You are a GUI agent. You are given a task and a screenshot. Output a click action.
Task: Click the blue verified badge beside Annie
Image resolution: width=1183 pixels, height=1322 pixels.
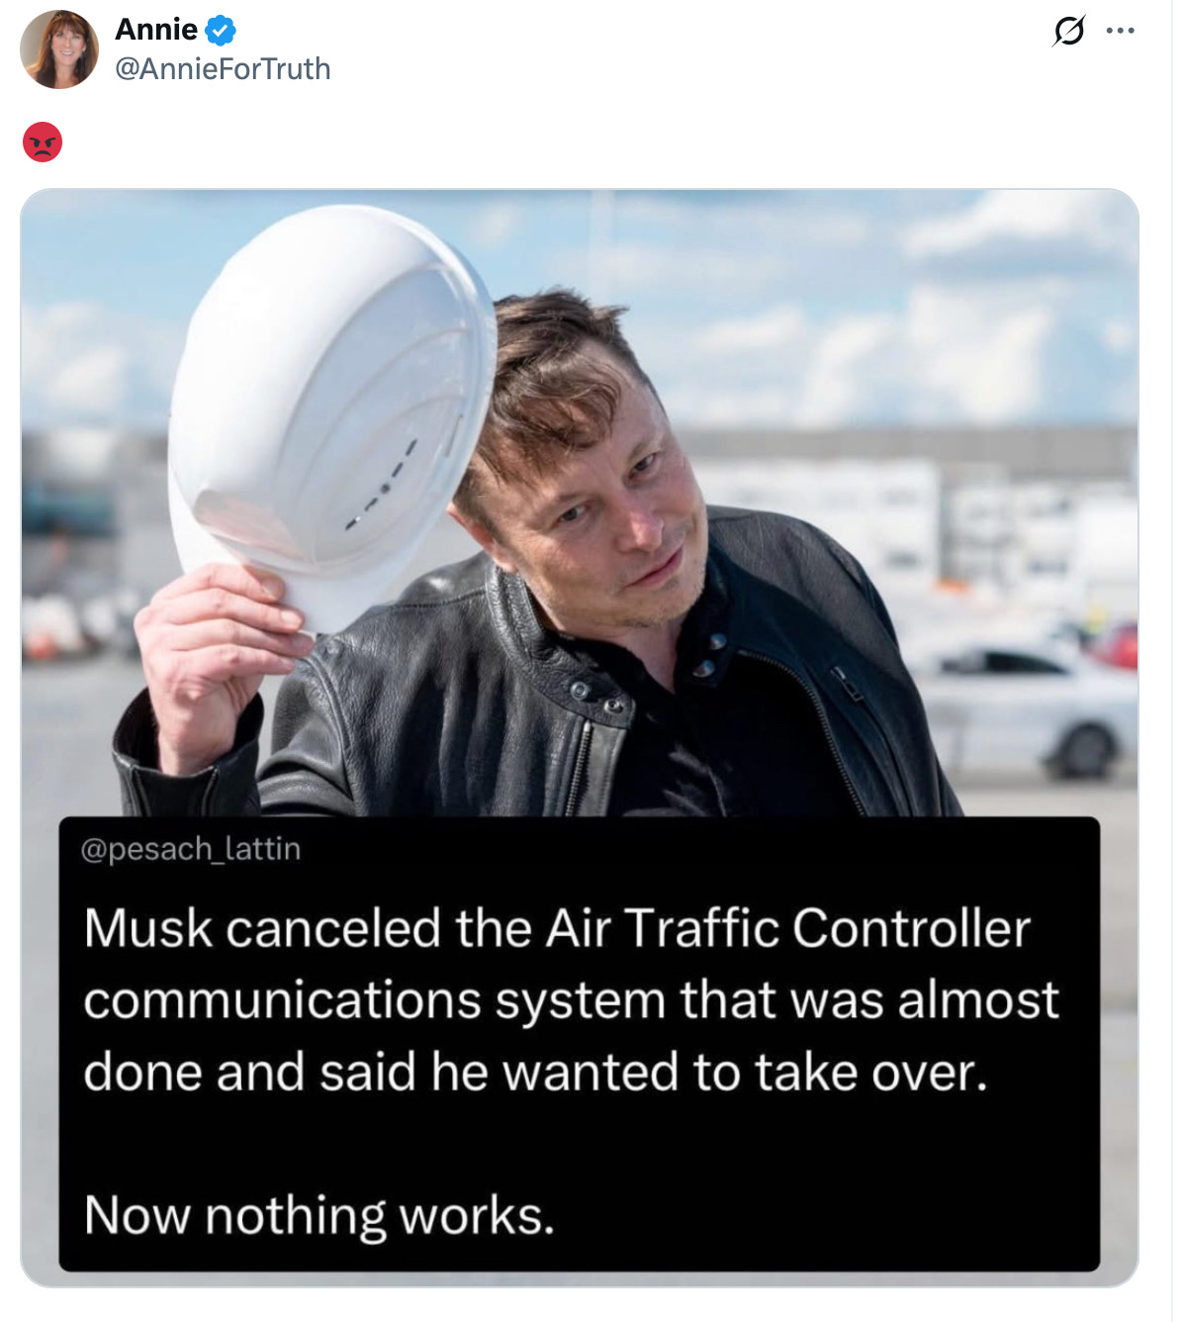pos(221,31)
